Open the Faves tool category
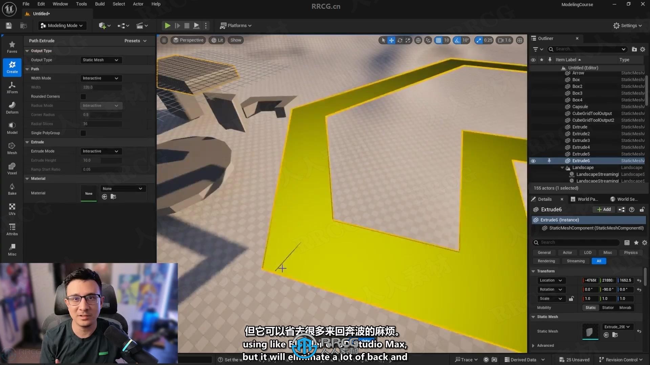Screen dimensions: 650x365 (12, 47)
